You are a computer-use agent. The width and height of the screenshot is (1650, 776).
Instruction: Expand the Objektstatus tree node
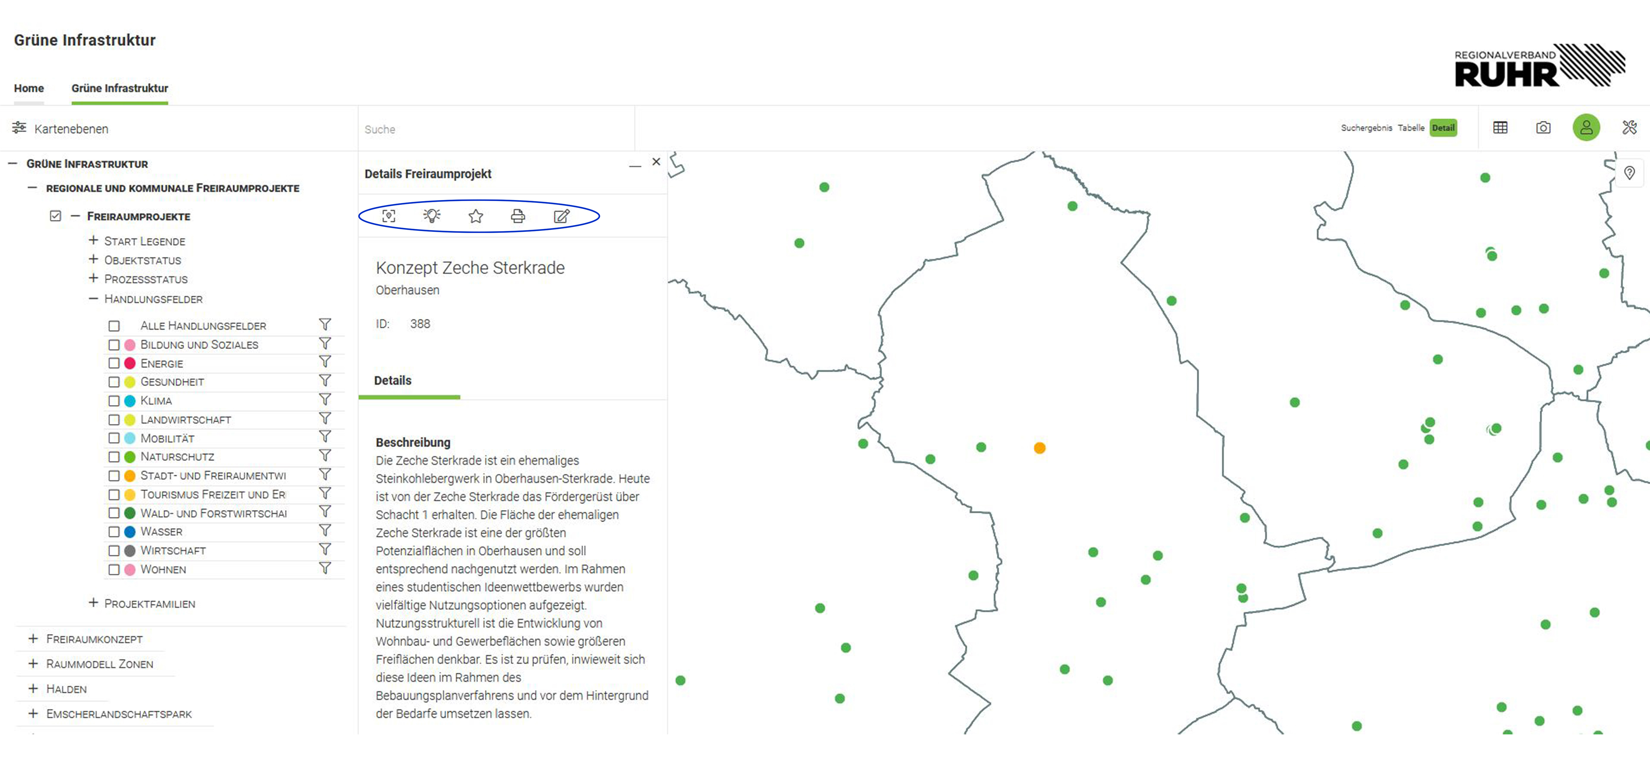(x=94, y=260)
